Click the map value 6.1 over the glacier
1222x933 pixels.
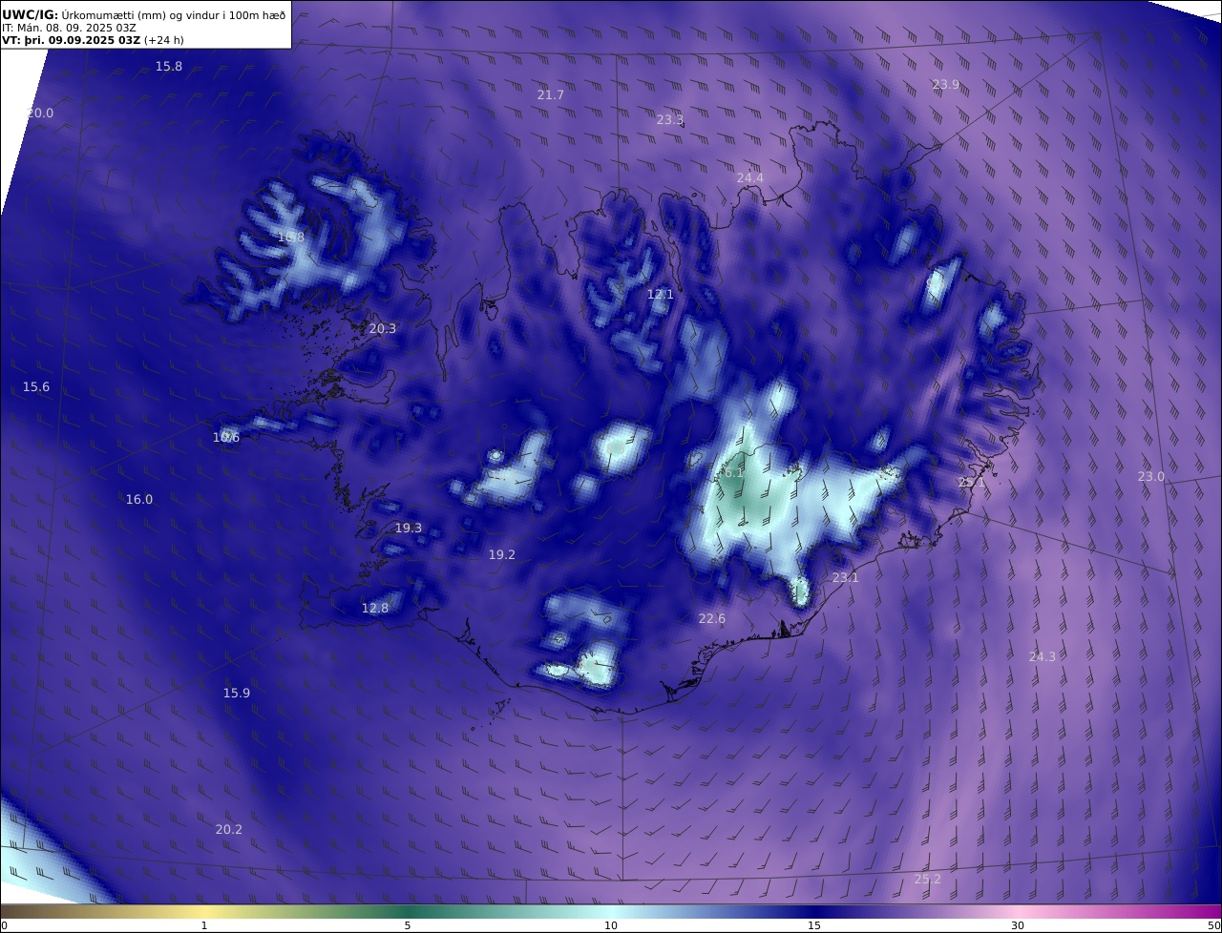733,473
